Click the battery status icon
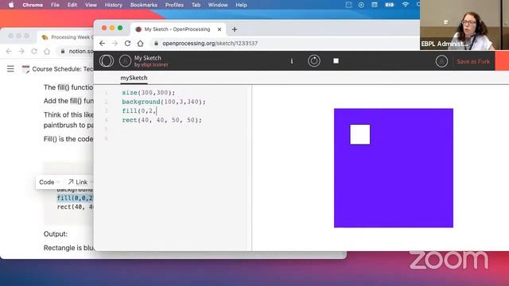 (x=389, y=5)
